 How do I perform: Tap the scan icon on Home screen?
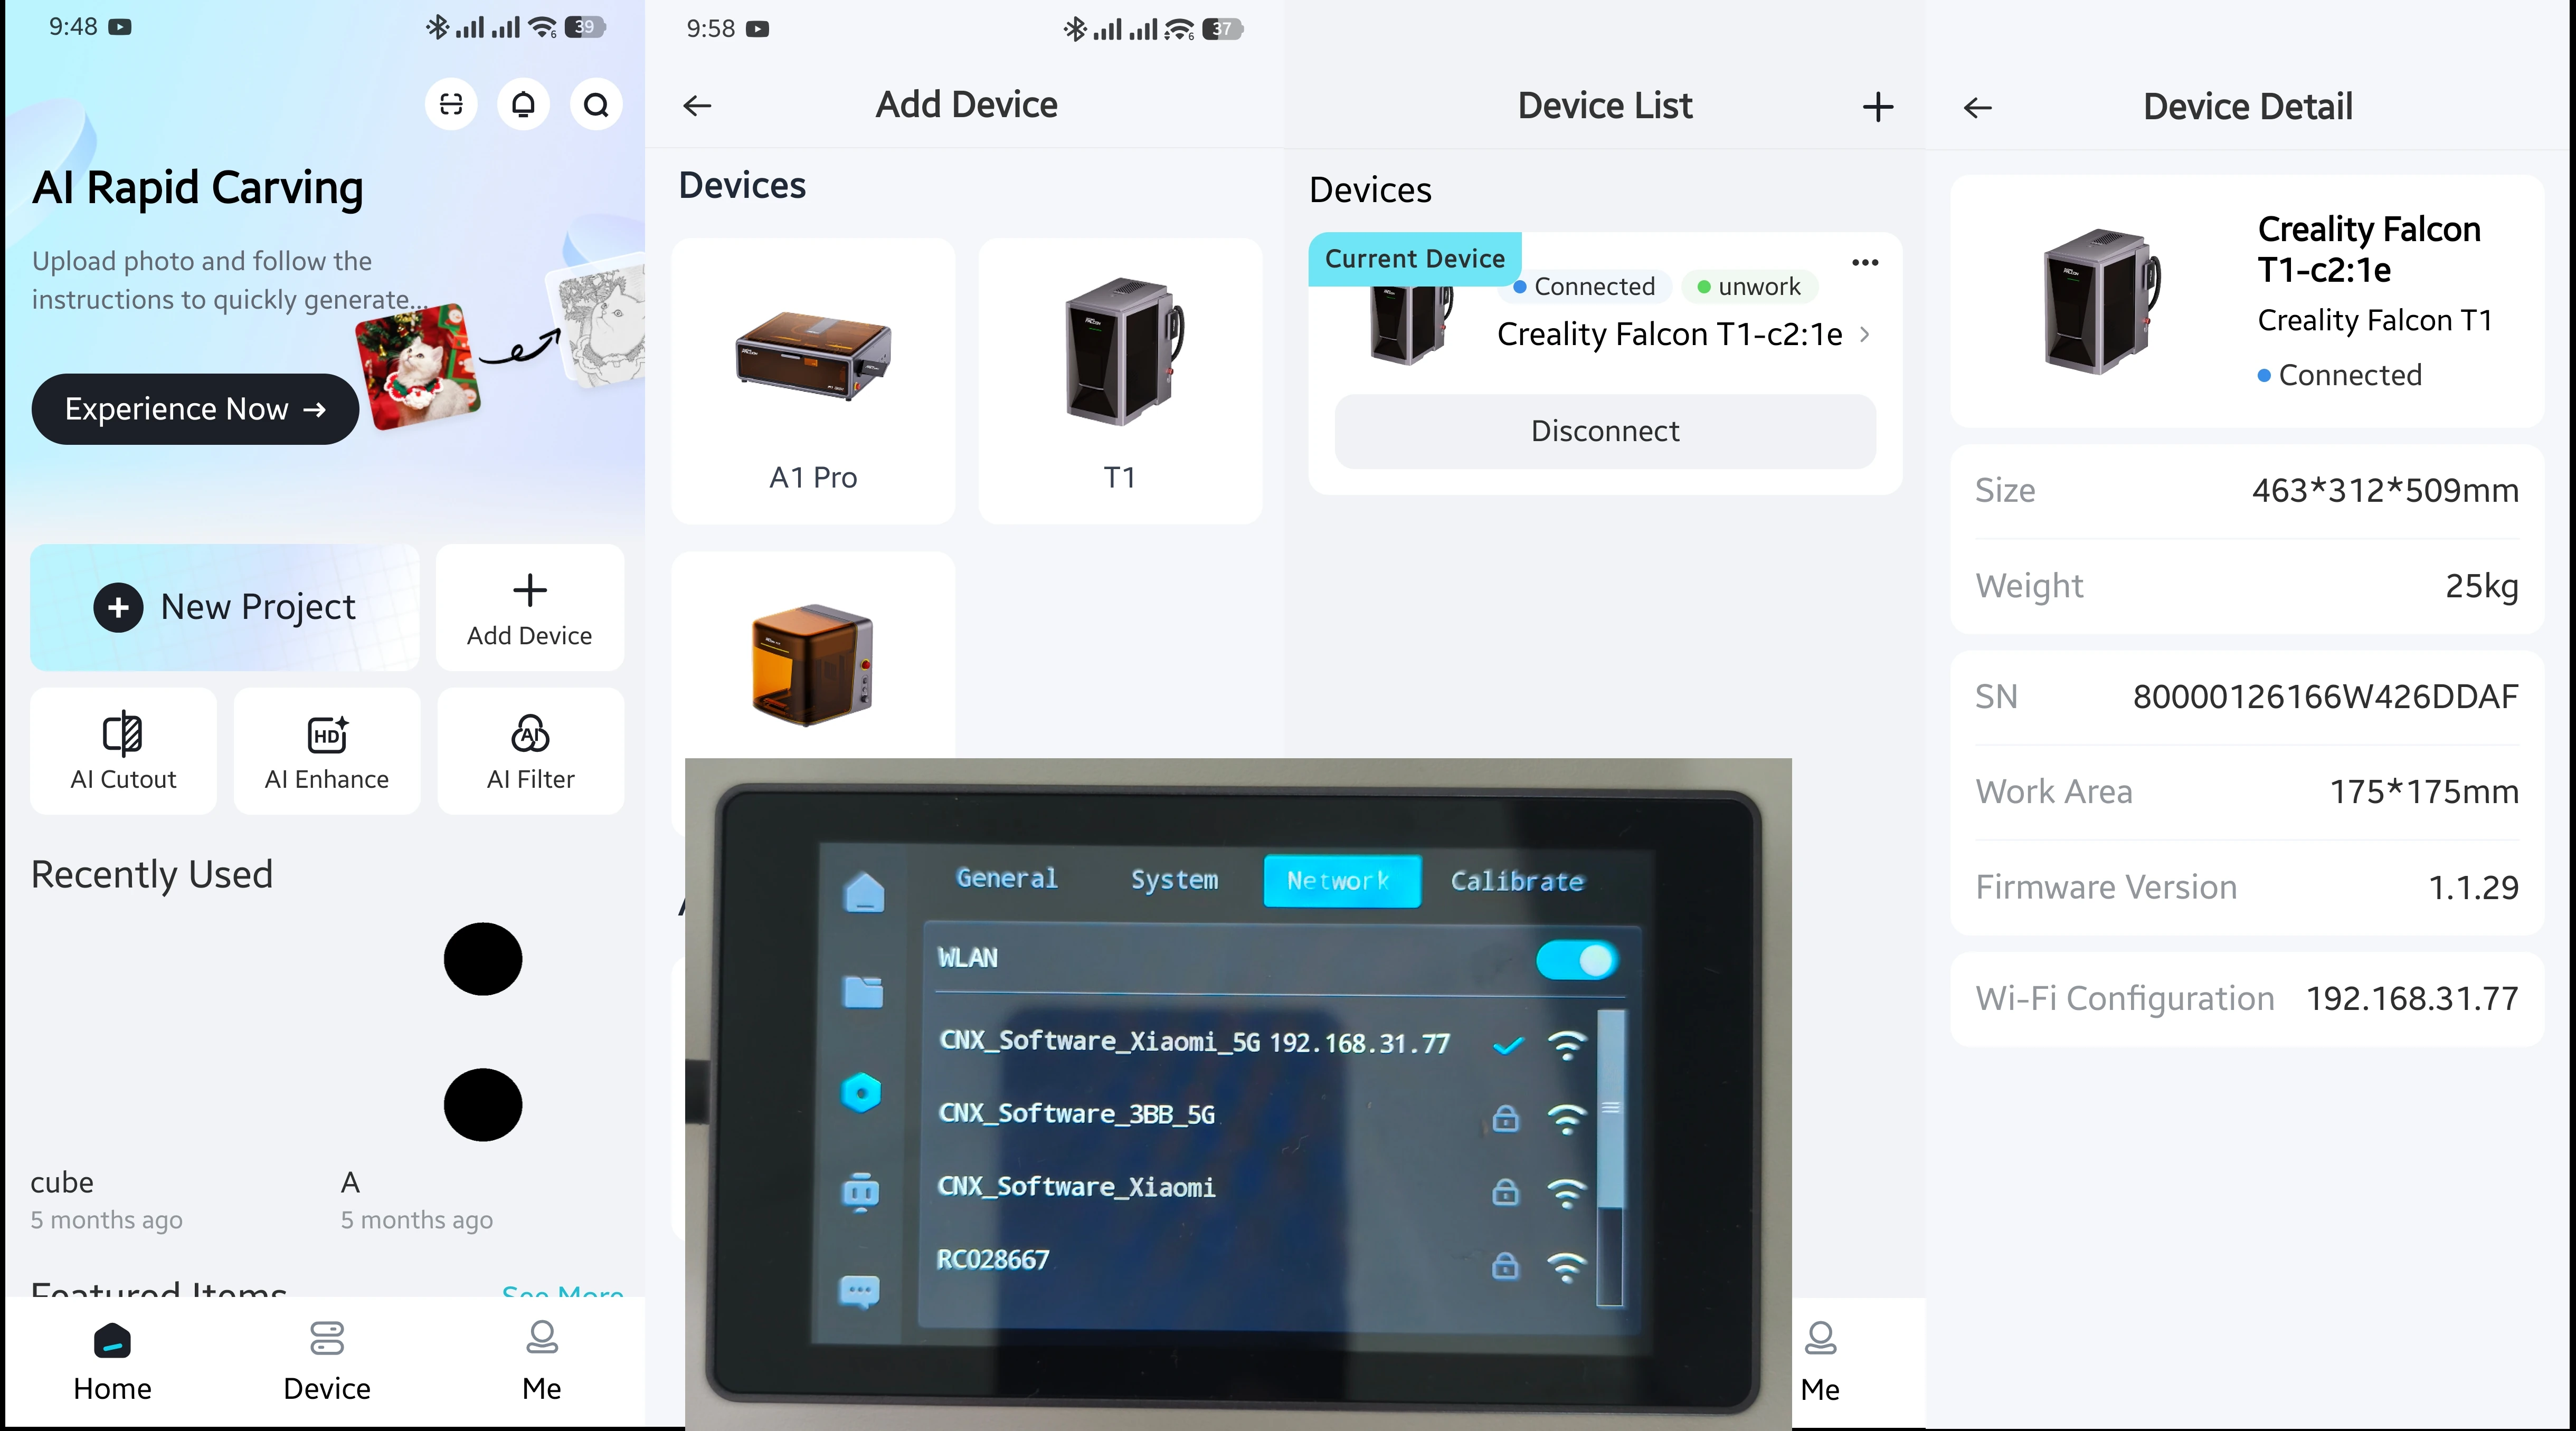pyautogui.click(x=451, y=105)
